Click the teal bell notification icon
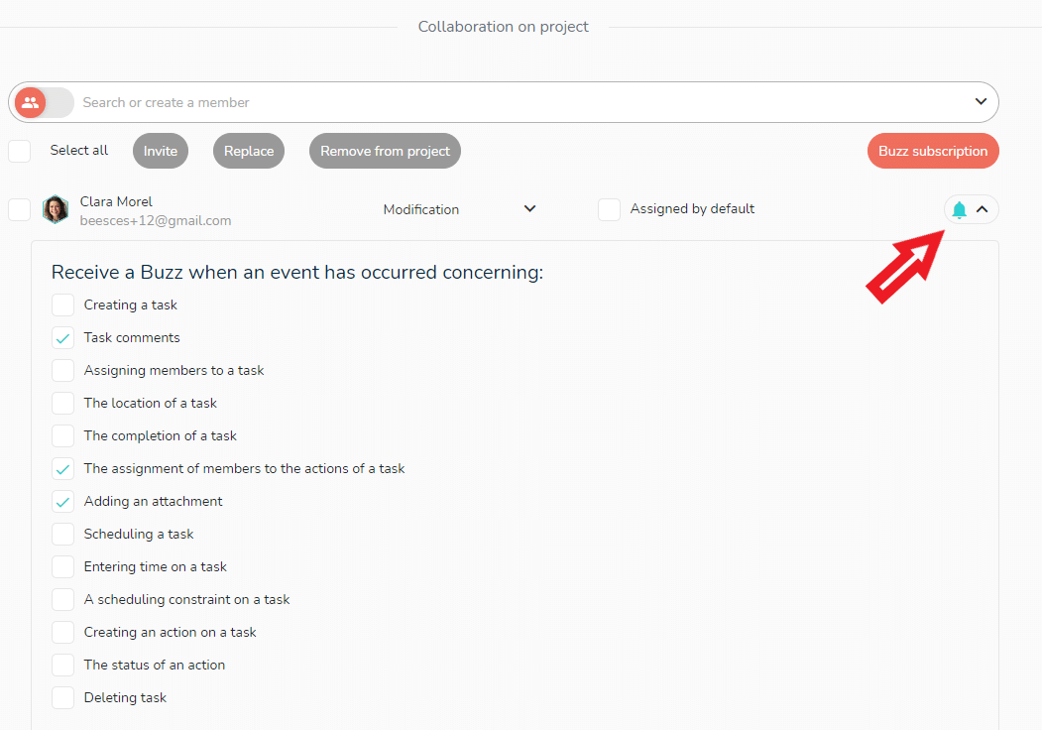The height and width of the screenshot is (730, 1042). [x=959, y=210]
